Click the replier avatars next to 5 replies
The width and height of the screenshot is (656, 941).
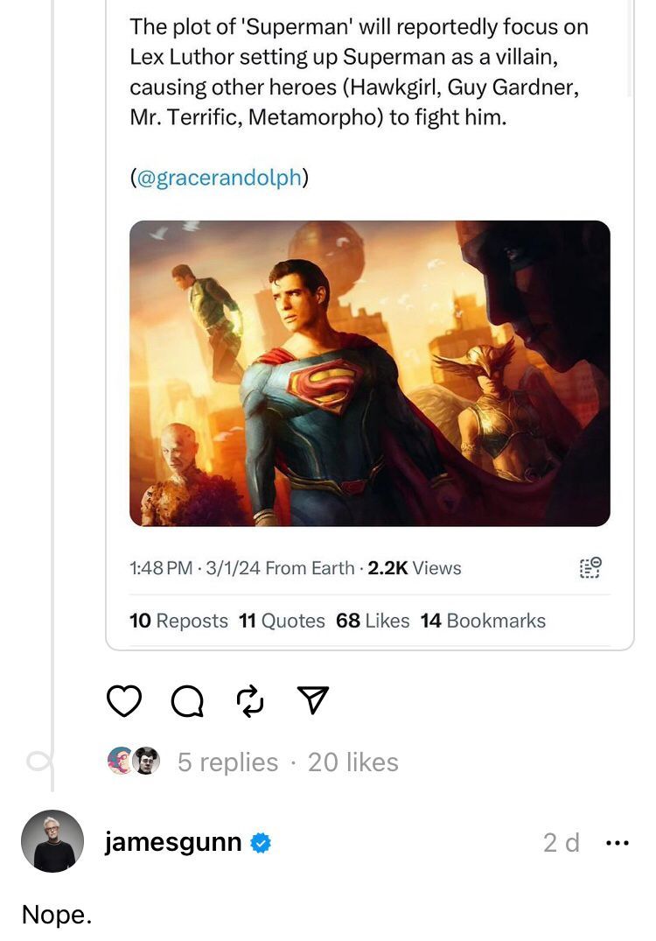134,762
